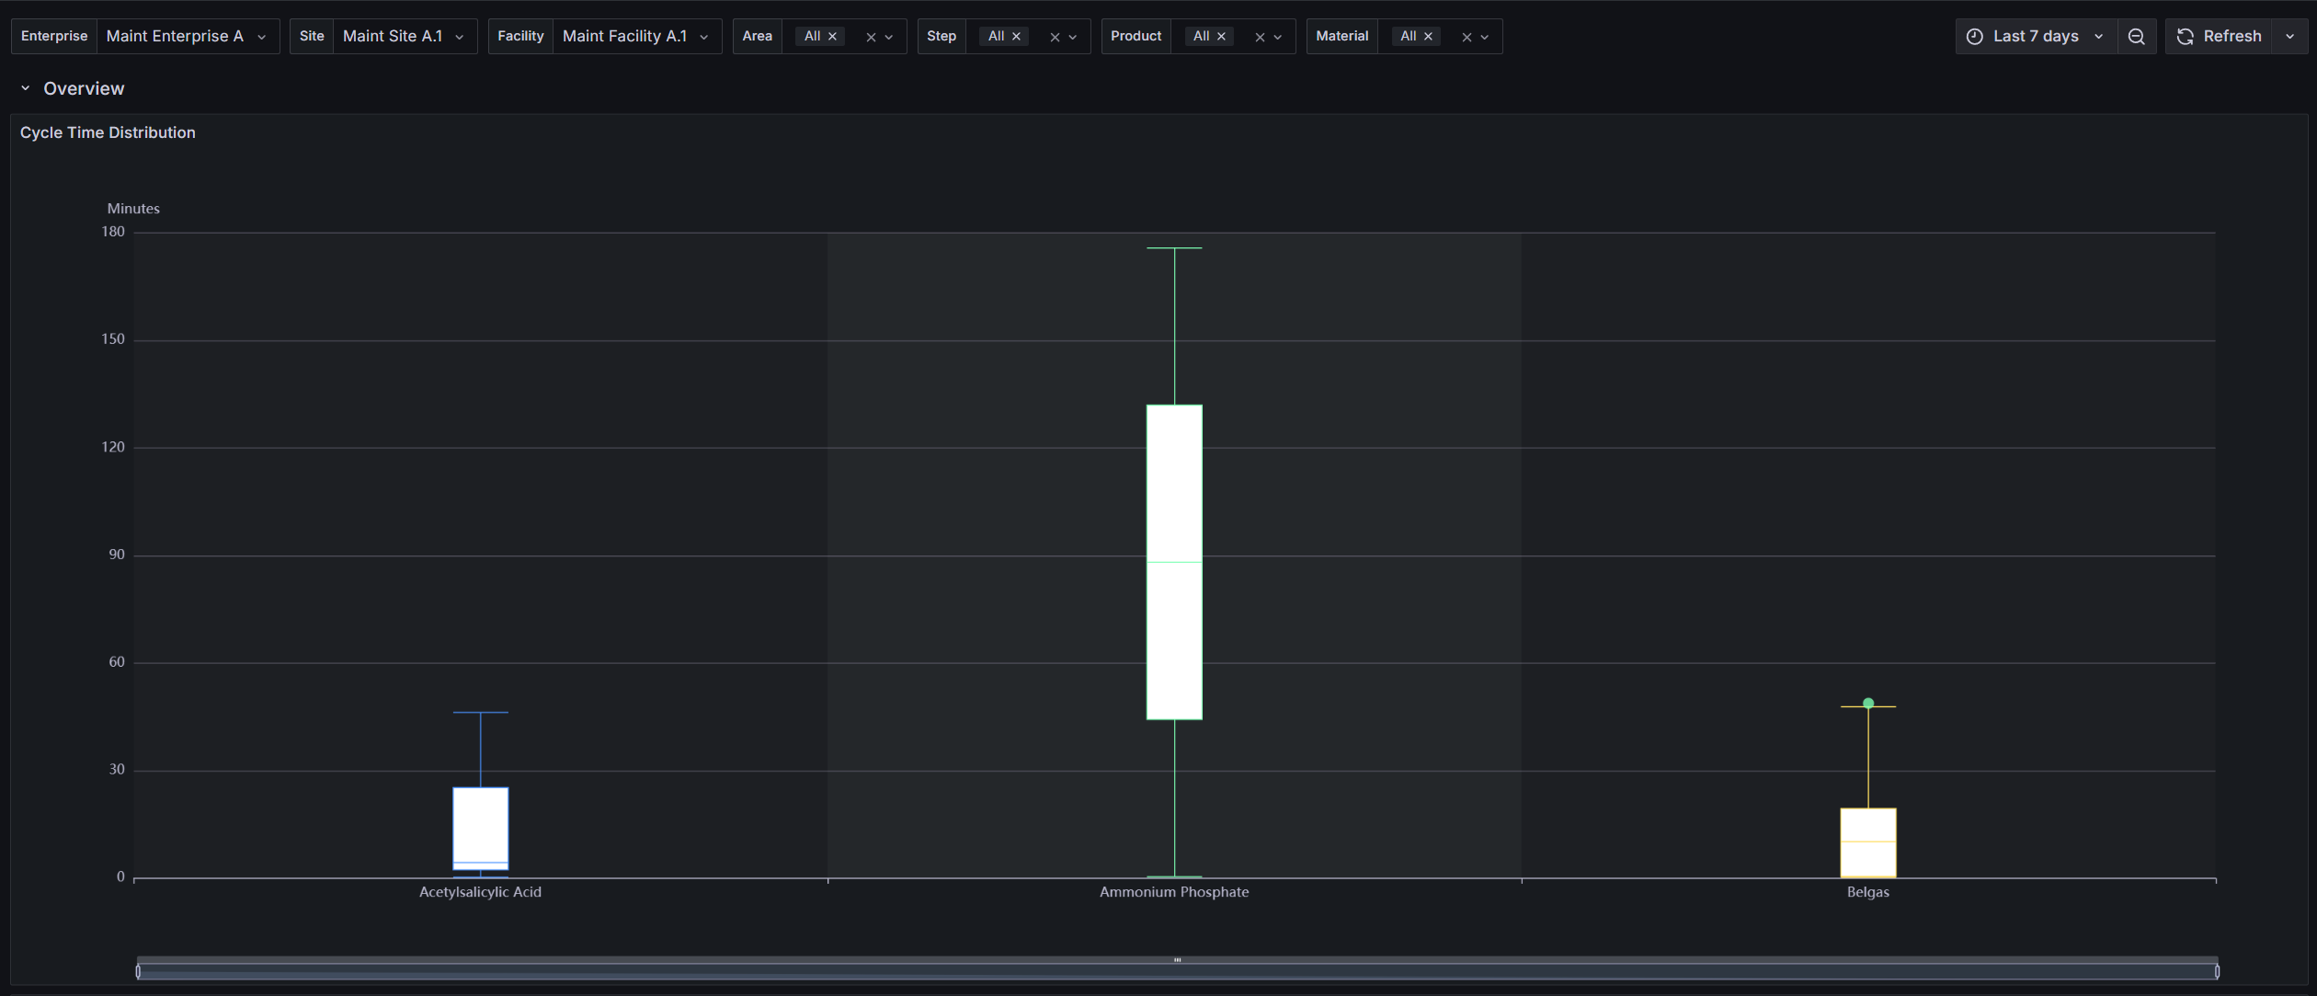Expand the Site dropdown Maint Site A.1
Screen dimensions: 2317x996
click(404, 37)
